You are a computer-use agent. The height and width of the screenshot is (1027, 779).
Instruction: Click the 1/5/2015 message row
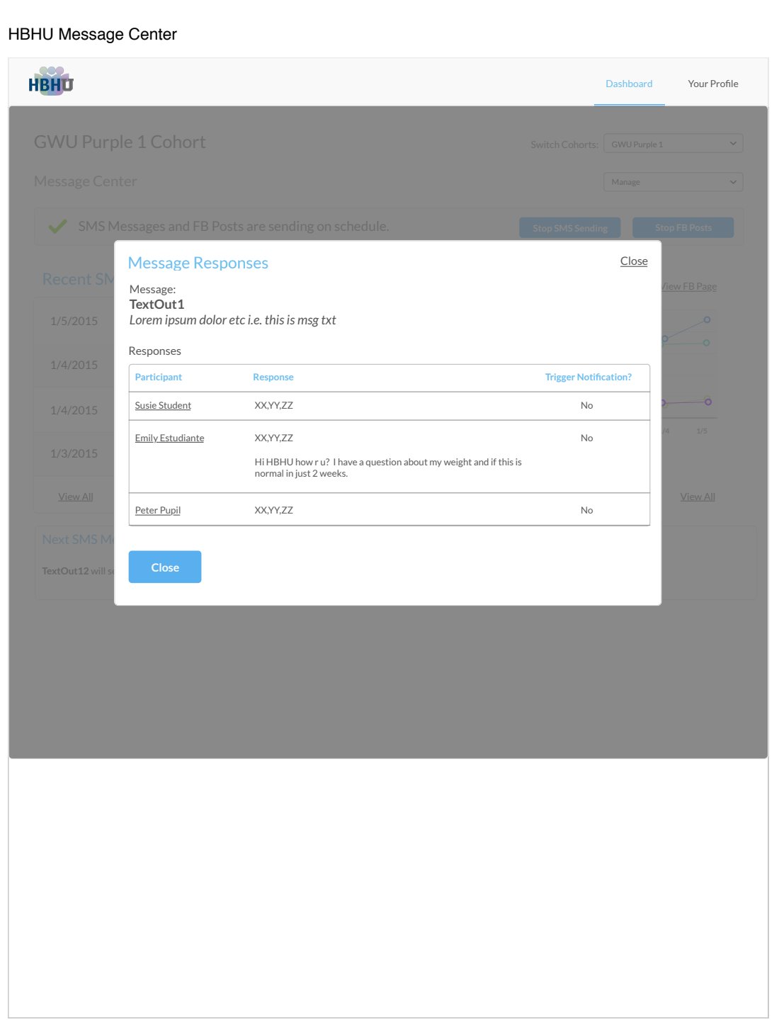(x=74, y=322)
